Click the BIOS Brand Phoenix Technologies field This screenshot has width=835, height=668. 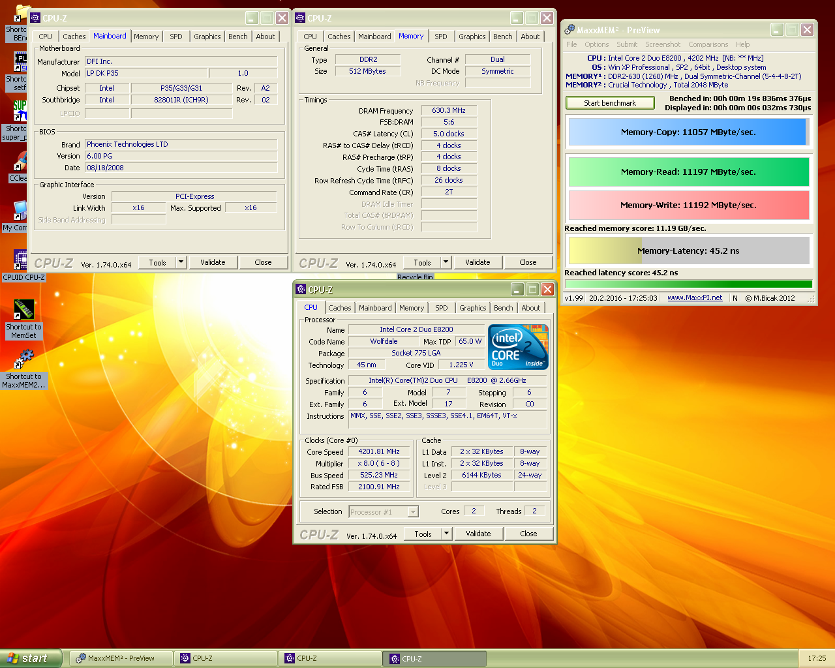coord(181,144)
